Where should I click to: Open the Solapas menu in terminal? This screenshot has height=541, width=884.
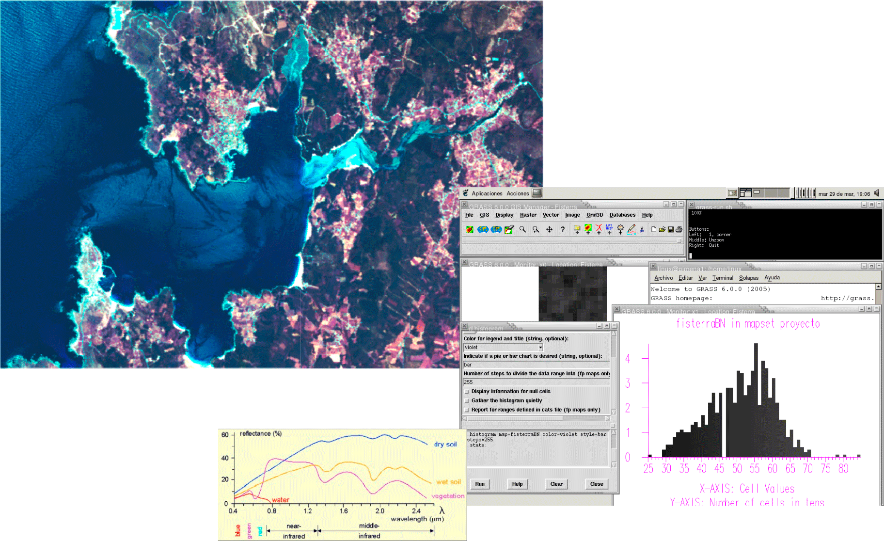[748, 278]
